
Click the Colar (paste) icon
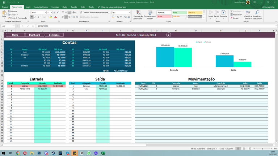4,13
